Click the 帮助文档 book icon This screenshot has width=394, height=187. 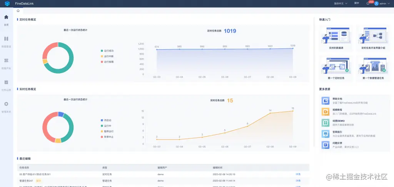(x=326, y=101)
